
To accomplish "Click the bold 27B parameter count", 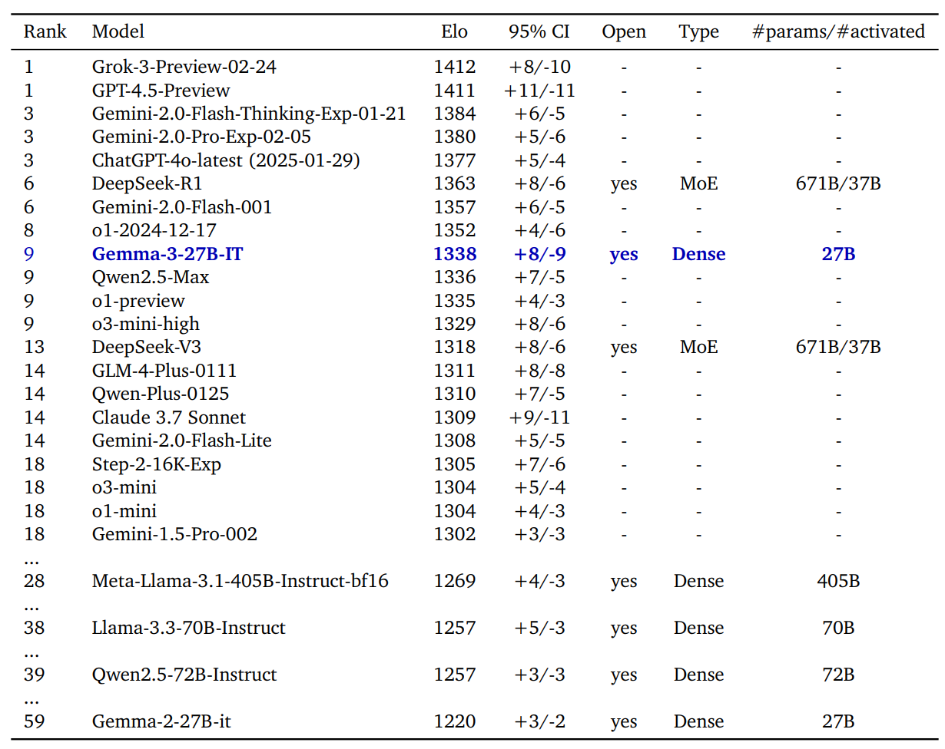I will [838, 254].
